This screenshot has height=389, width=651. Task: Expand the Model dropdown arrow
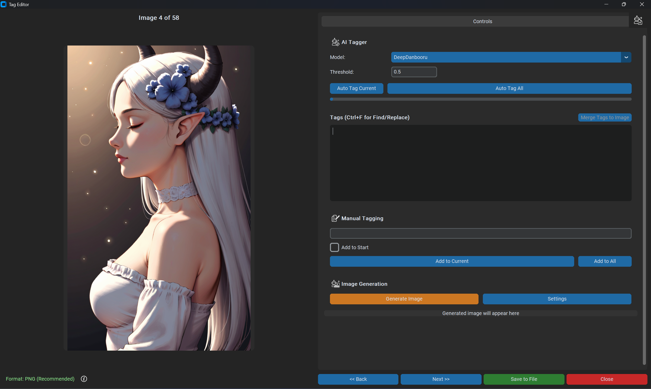point(626,57)
